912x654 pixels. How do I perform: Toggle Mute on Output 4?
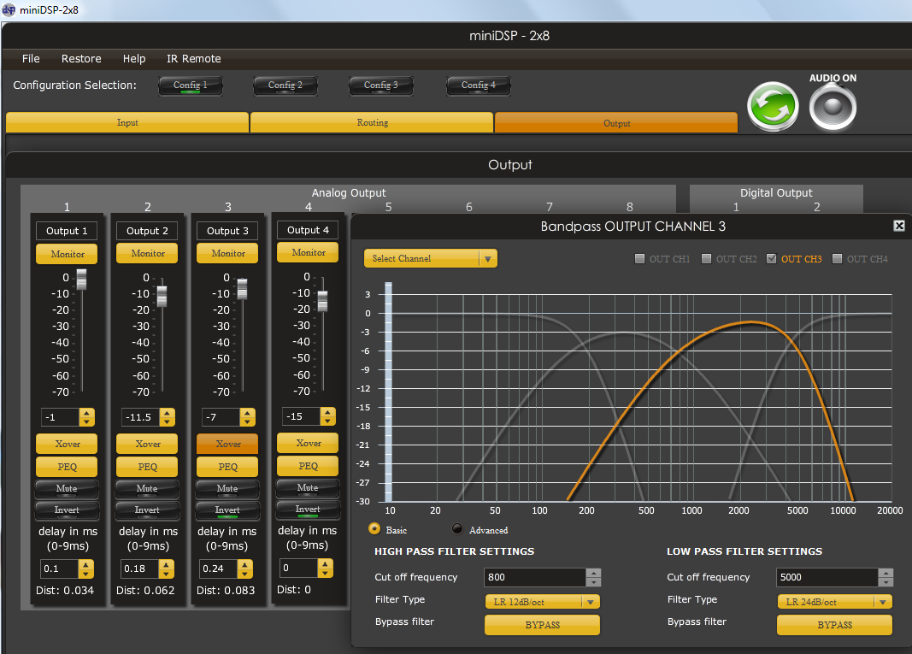[x=308, y=488]
